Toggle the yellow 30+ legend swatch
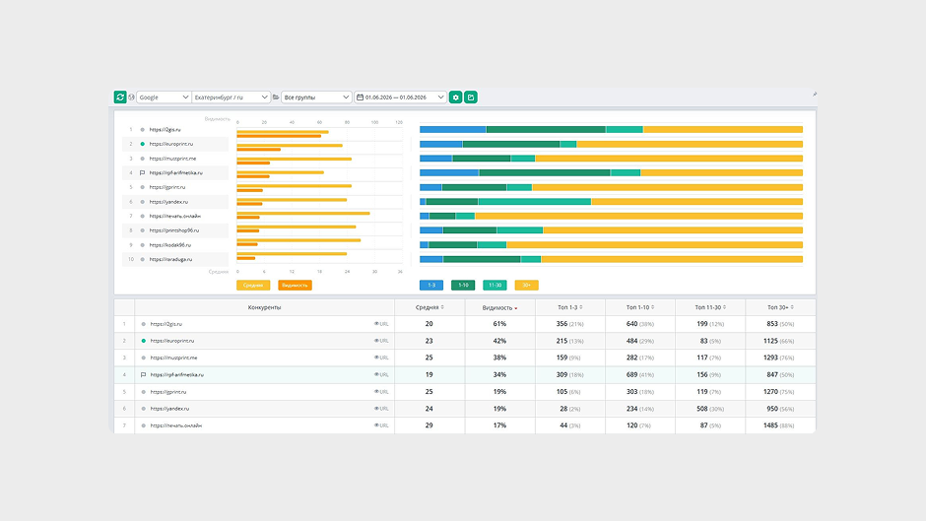This screenshot has width=926, height=521. tap(526, 285)
